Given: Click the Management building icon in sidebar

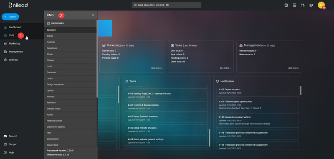Looking at the screenshot, I should tap(5, 52).
